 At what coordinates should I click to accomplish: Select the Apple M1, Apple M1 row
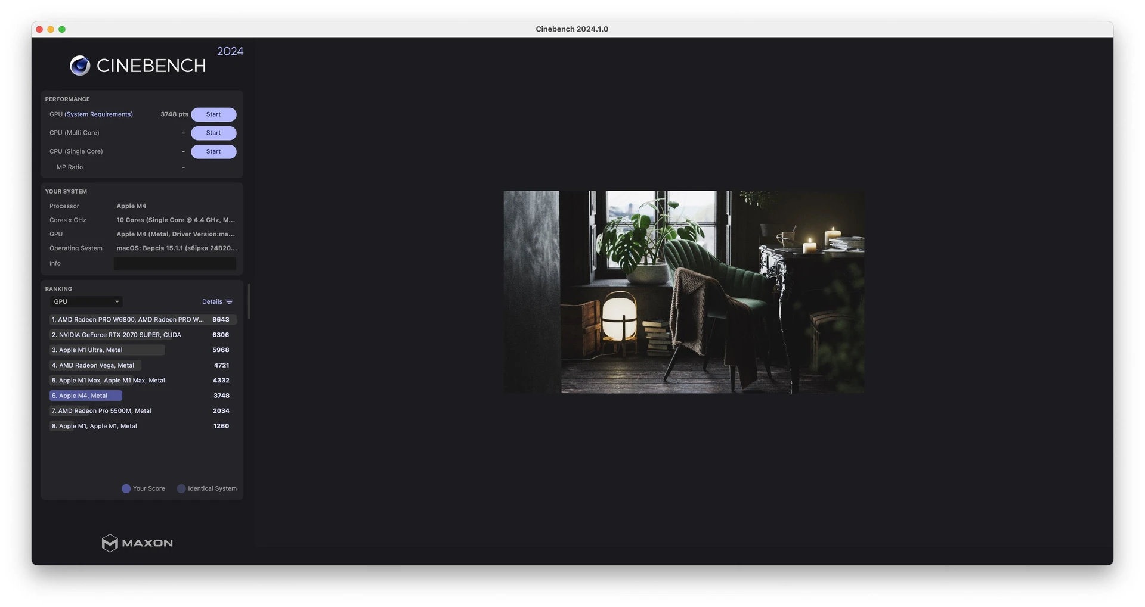coord(143,426)
